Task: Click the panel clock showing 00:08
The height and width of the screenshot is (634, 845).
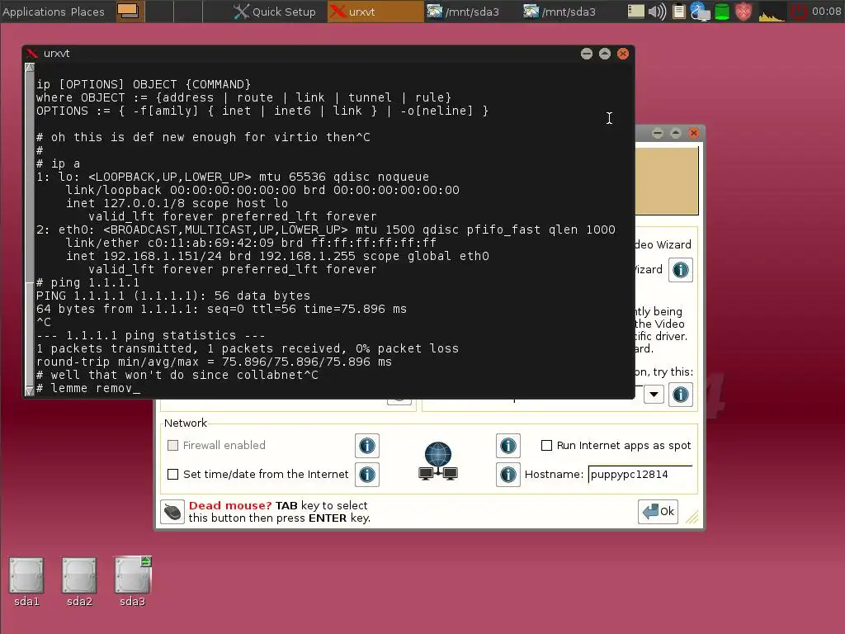Action: click(x=826, y=12)
